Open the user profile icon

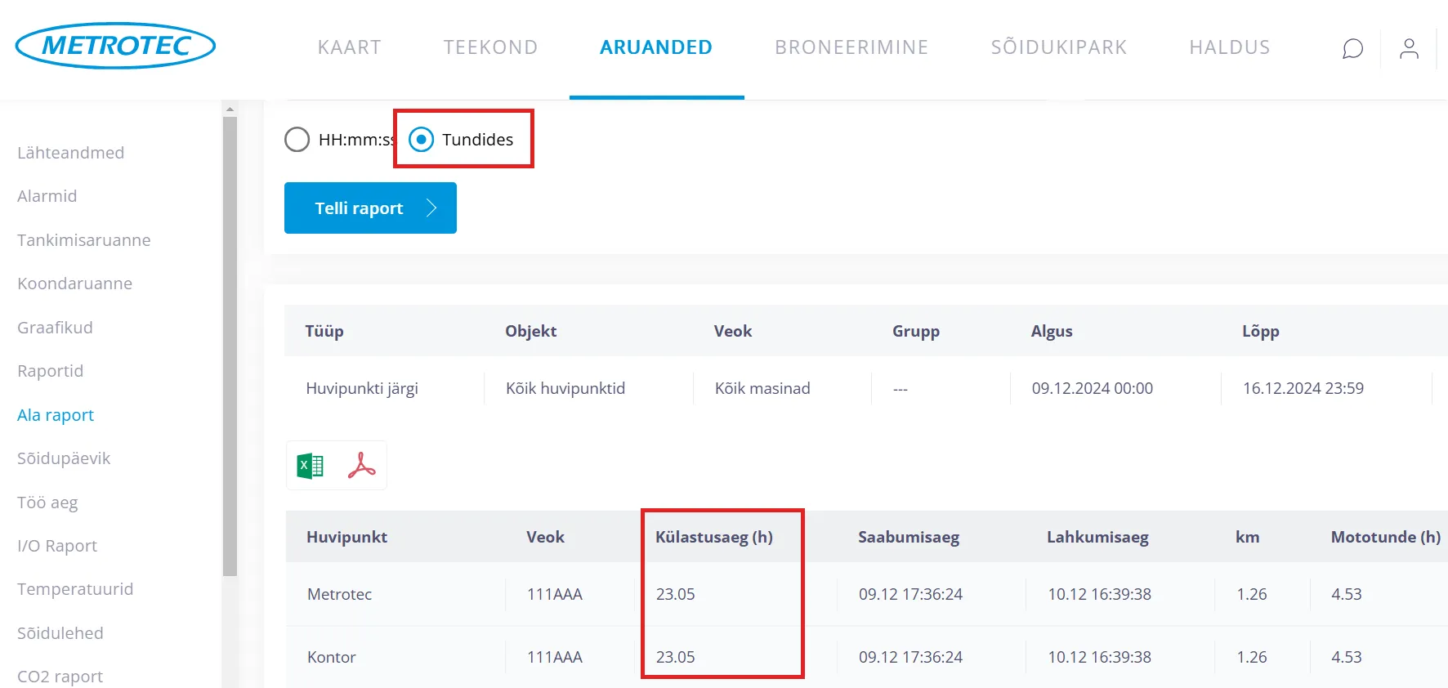pos(1408,49)
